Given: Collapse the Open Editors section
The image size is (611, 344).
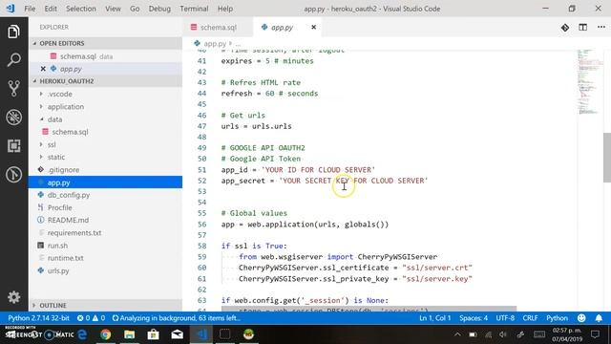Looking at the screenshot, I should coord(61,43).
